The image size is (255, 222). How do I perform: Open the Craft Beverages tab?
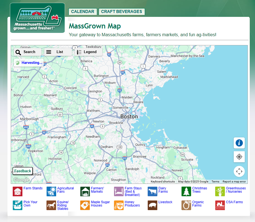(121, 12)
